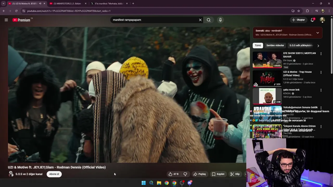Subscribe with the Abone ol button
Screen dimensions: 333x187
(54, 174)
